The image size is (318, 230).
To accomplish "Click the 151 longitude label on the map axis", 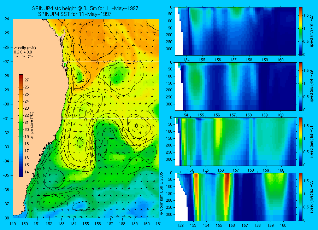I will (x=37, y=224).
